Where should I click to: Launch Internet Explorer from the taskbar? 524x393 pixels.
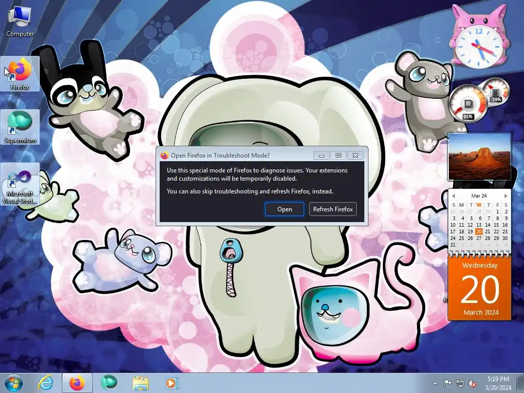click(46, 383)
